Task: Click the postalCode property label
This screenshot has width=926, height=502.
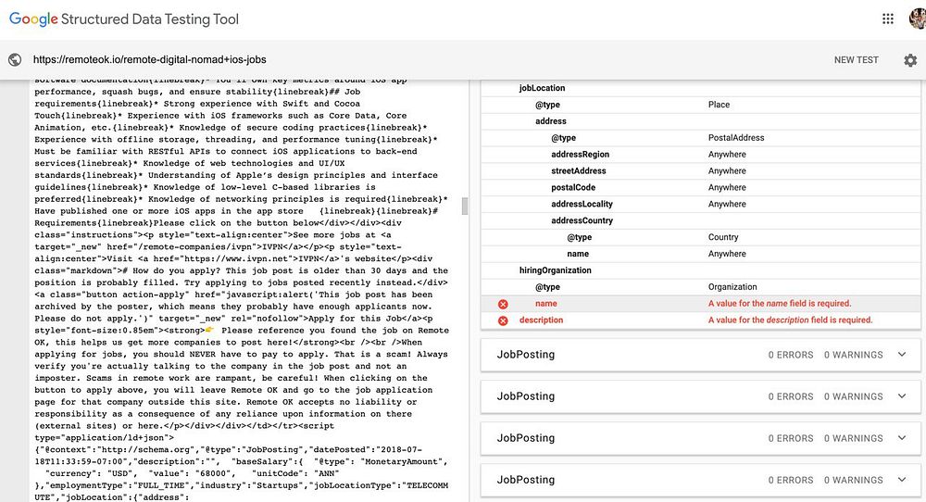Action: pyautogui.click(x=573, y=187)
